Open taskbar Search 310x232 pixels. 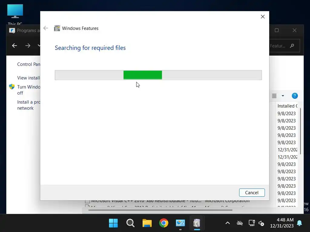pos(130,223)
